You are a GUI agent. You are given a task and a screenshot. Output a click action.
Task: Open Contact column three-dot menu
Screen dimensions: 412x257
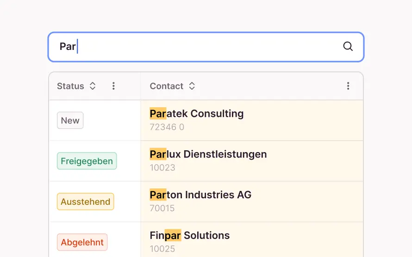pyautogui.click(x=348, y=86)
